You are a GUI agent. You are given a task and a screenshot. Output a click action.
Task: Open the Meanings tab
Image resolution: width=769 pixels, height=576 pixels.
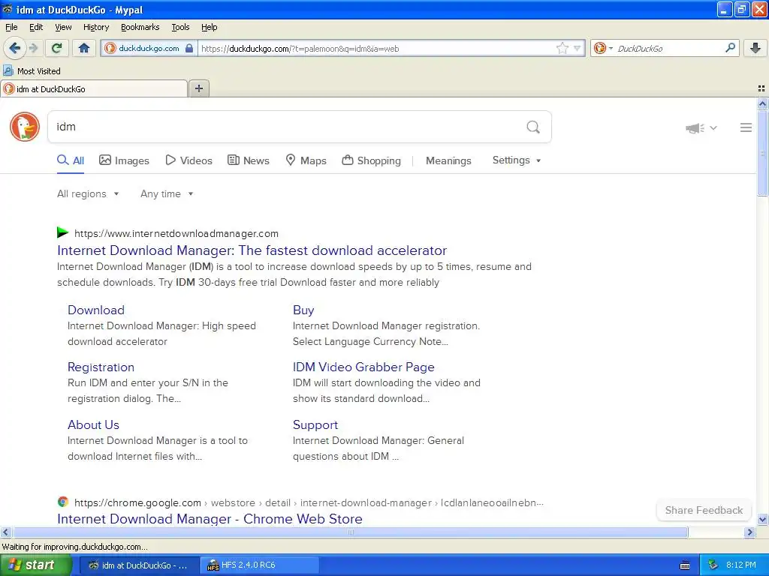448,160
